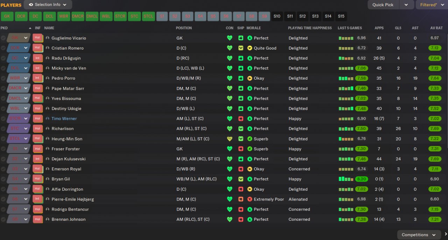Click Pape Matar Sarr's sharpness icon
448x240 pixels.
241,88
